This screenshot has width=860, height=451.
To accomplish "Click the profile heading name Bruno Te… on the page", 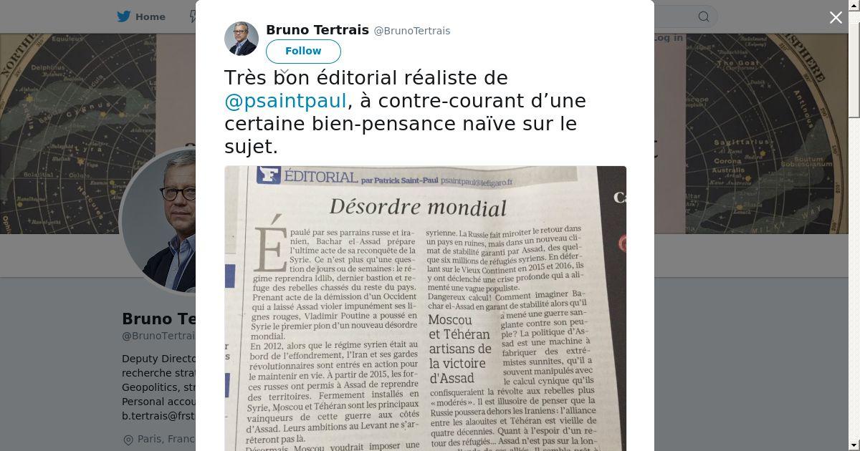I will [158, 319].
